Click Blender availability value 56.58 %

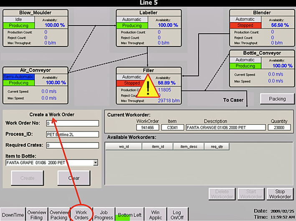280,25
